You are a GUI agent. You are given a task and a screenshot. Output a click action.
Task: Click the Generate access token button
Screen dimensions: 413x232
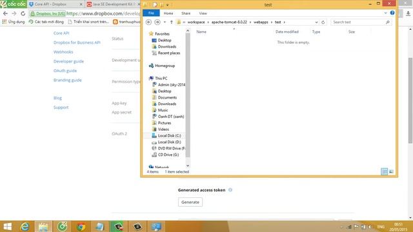190,202
